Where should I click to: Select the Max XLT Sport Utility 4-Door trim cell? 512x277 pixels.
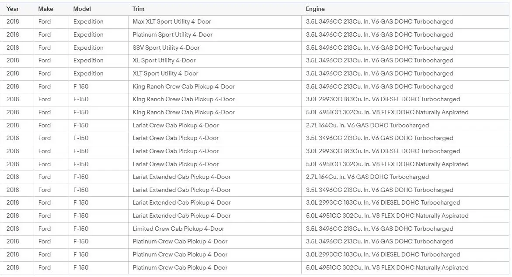tap(172, 22)
